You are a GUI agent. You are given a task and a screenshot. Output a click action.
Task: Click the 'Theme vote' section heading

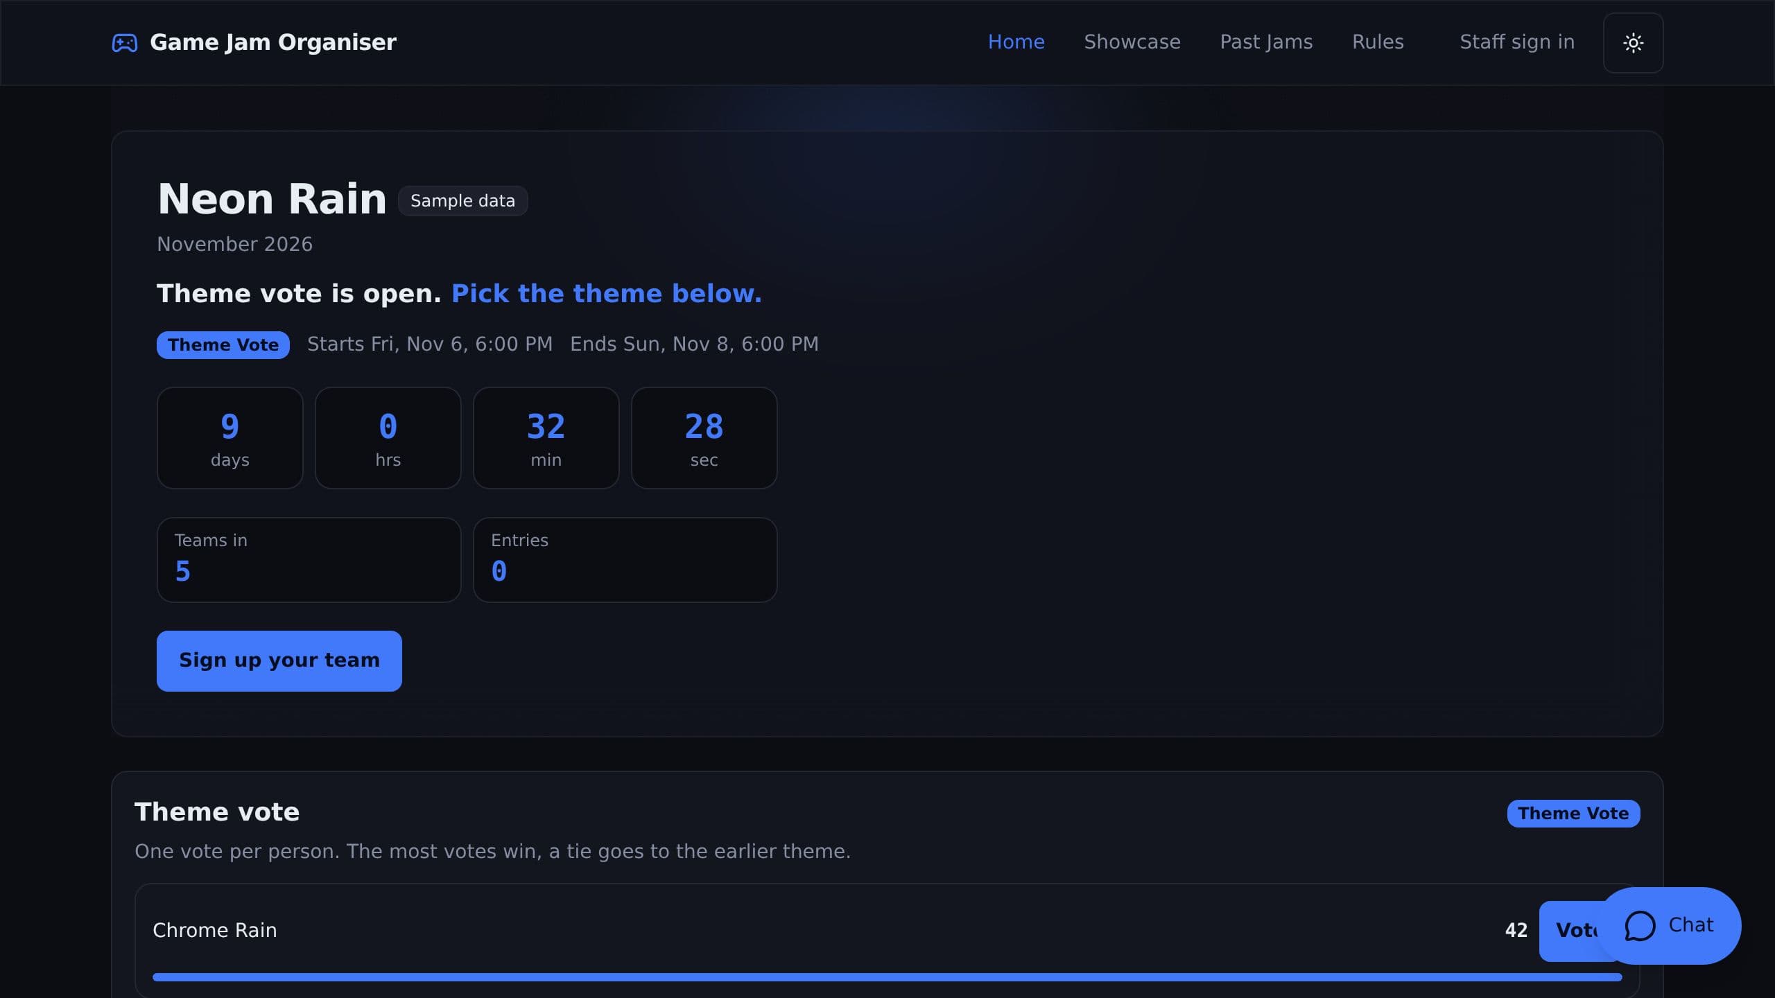tap(216, 812)
